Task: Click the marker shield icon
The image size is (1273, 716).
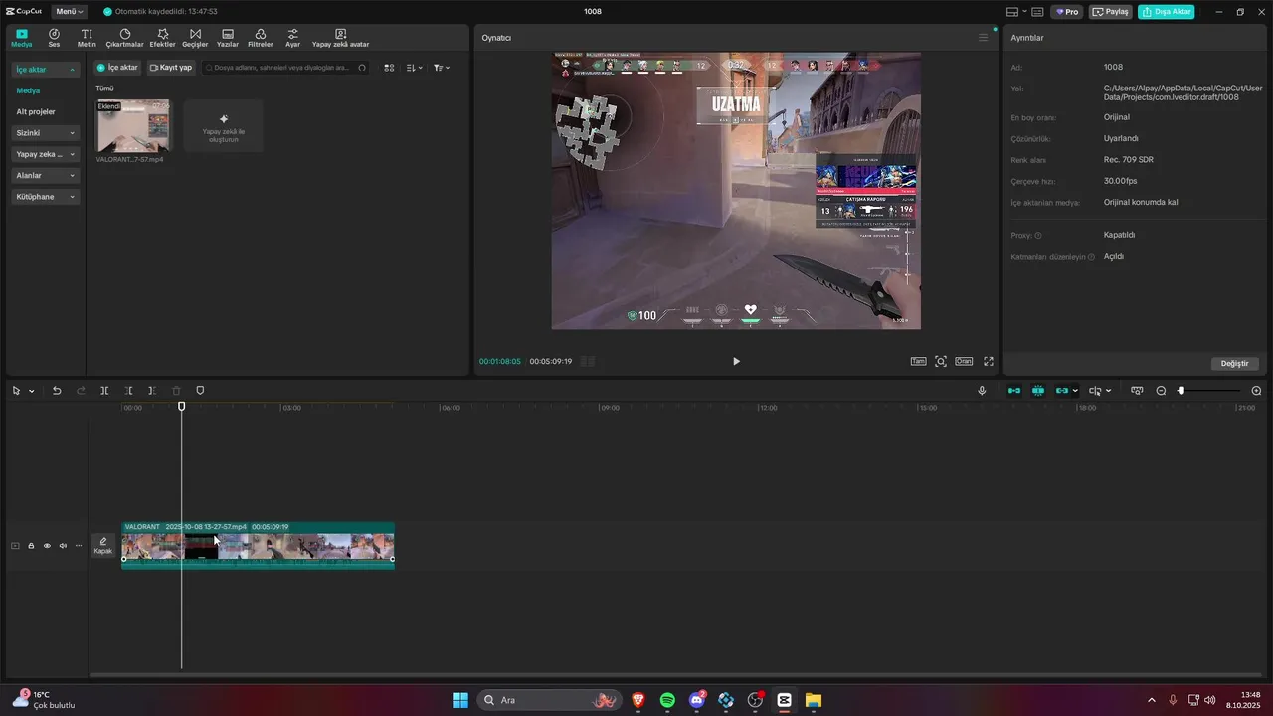Action: coord(200,391)
